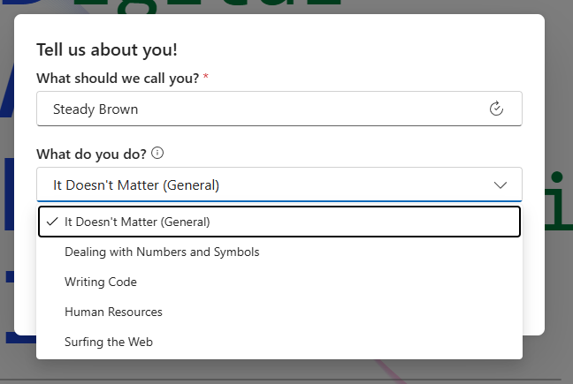Select It Doesn't Matter (General) option
The width and height of the screenshot is (573, 384).
tap(279, 222)
